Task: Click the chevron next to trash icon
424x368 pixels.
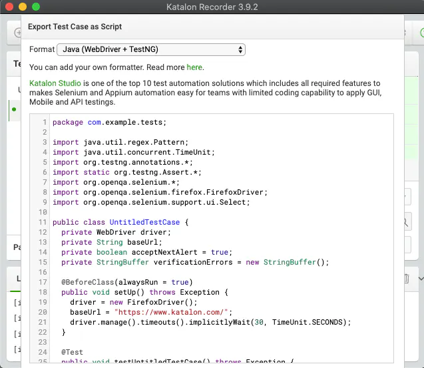Action: (x=421, y=279)
